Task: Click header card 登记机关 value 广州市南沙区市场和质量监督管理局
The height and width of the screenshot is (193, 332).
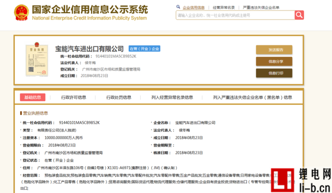Action: coord(111,69)
